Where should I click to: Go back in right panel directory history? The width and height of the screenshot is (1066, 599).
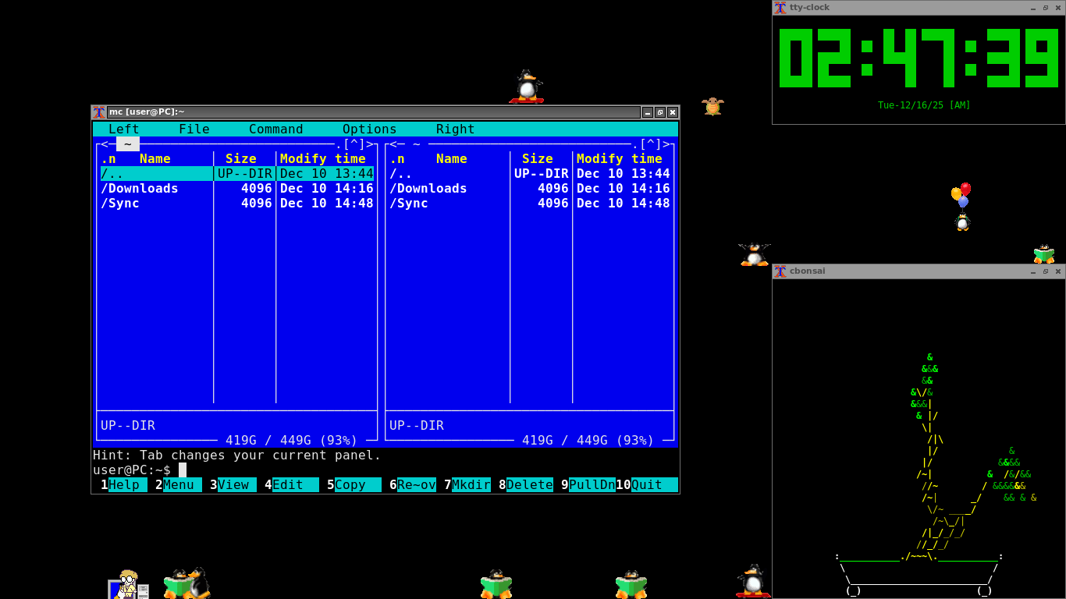(x=393, y=144)
